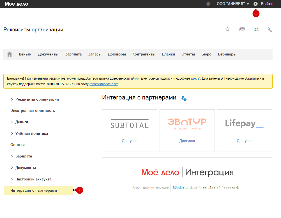This screenshot has width=281, height=218.
Task: Click the Ключ для интеграции label
Action: 151,187
